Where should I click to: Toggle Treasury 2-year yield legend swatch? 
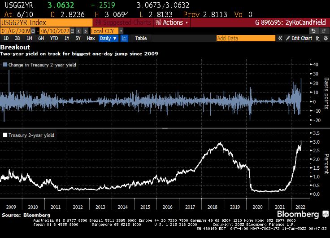5,135
